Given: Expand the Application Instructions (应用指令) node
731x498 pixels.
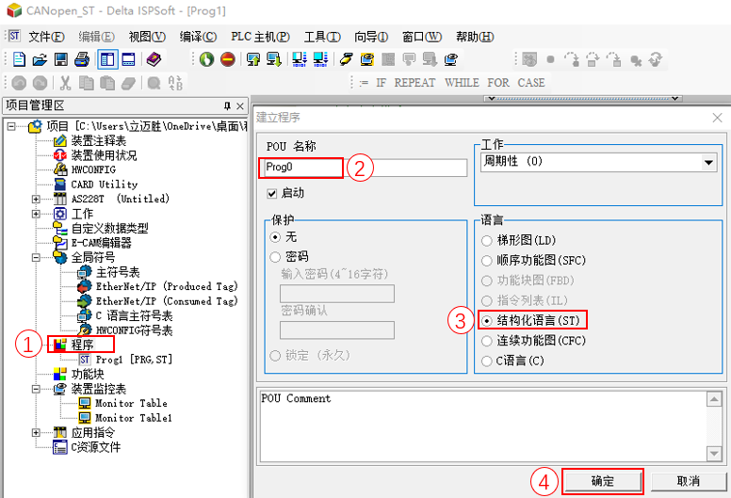Looking at the screenshot, I should 36,432.
